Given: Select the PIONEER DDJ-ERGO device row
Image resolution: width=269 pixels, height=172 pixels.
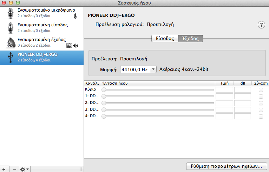Looking at the screenshot, I should [42, 58].
